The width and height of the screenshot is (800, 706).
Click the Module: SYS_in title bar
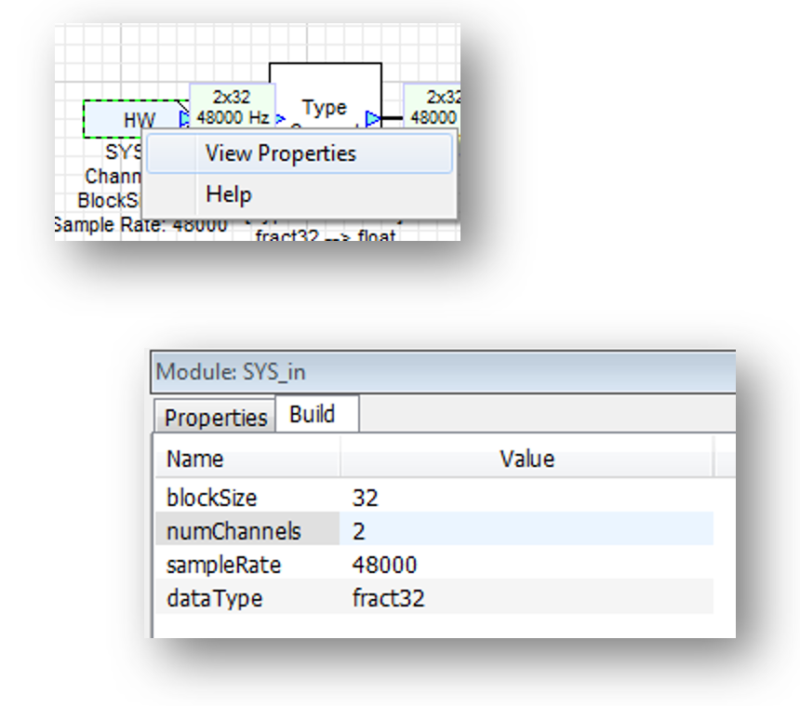point(444,371)
